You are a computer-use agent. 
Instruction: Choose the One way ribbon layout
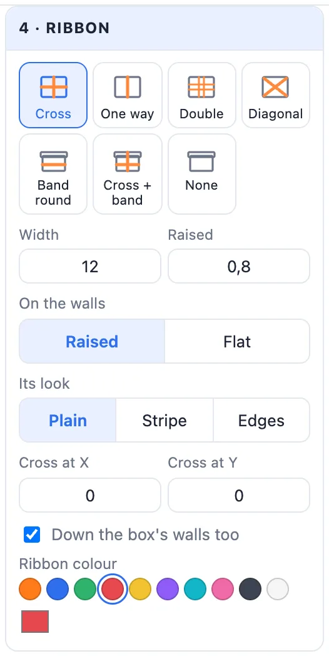(x=128, y=95)
